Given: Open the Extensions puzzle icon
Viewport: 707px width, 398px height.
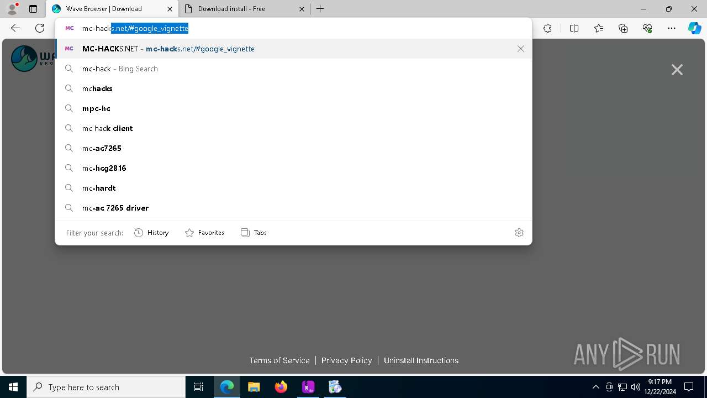Looking at the screenshot, I should [547, 28].
